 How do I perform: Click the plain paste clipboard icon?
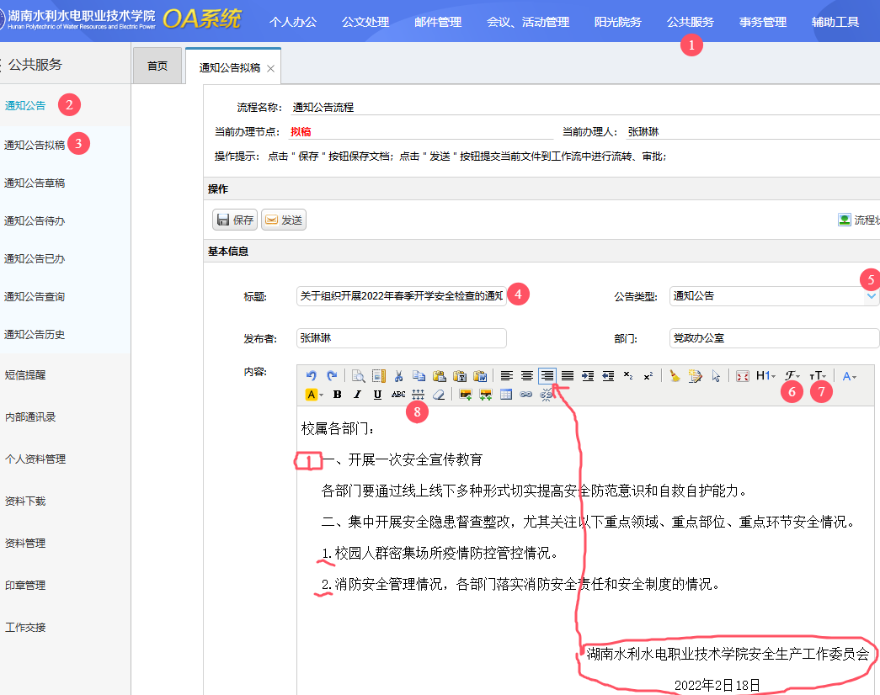440,376
